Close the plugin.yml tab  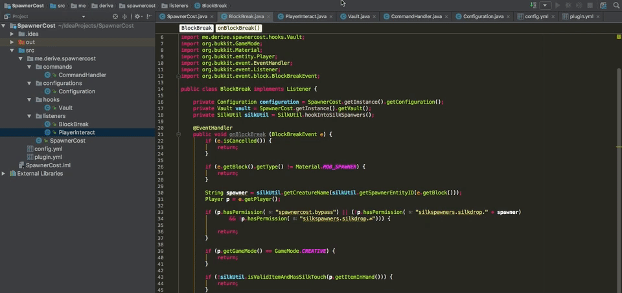(598, 17)
